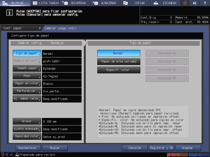Click the profile001 value field
210x157 pixels.
click(x=62, y=61)
